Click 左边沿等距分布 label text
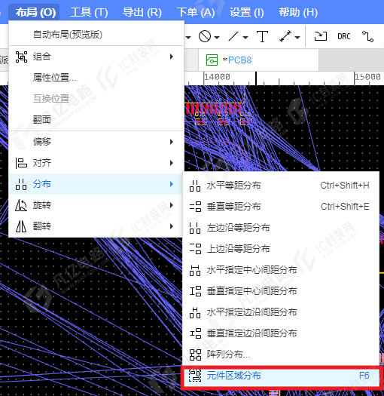This screenshot has height=396, width=384. [x=238, y=228]
